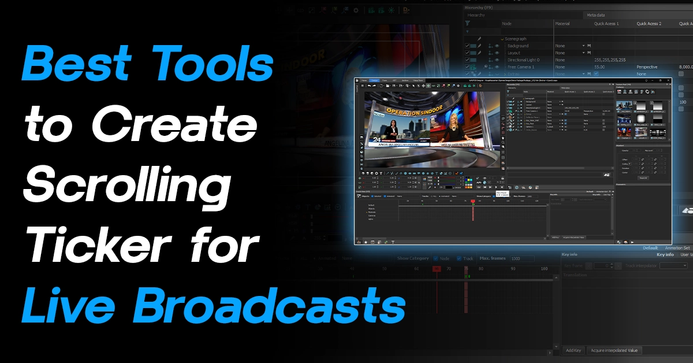693x363 pixels.
Task: Click the star icon in the small window's bottom toolbar
Action: 365,242
